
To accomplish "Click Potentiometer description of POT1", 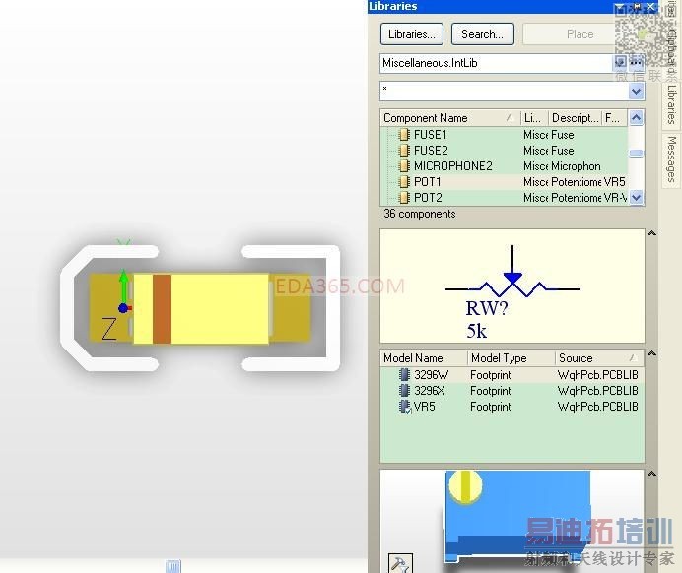I will [x=576, y=182].
